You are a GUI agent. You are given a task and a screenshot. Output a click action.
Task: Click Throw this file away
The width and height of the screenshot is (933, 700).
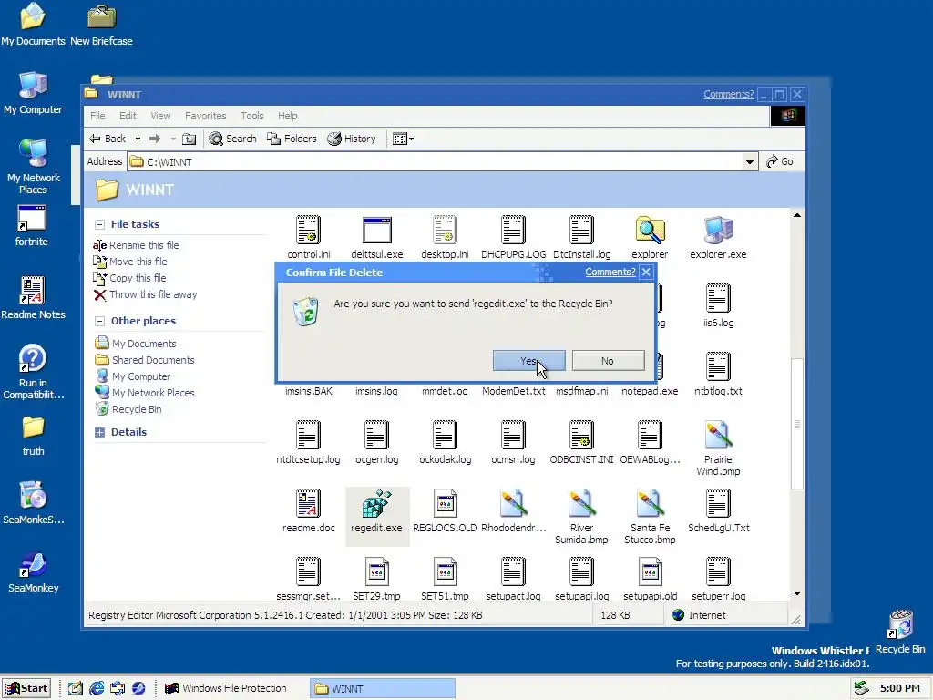(145, 294)
